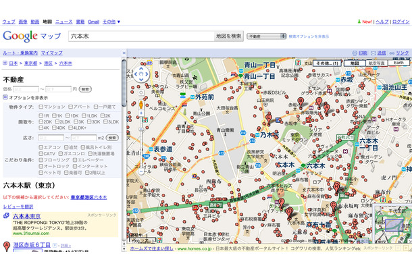
Task: Check the オートロック condition checkbox
Action: pyautogui.click(x=41, y=166)
